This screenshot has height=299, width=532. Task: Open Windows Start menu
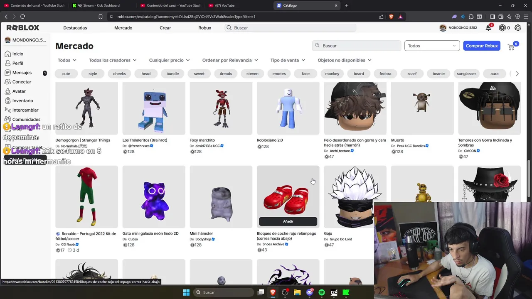pyautogui.click(x=186, y=292)
